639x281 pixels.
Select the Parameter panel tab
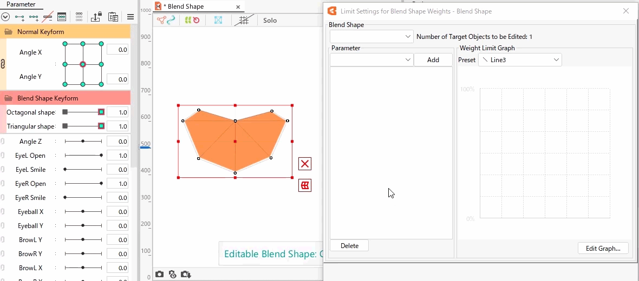(21, 4)
